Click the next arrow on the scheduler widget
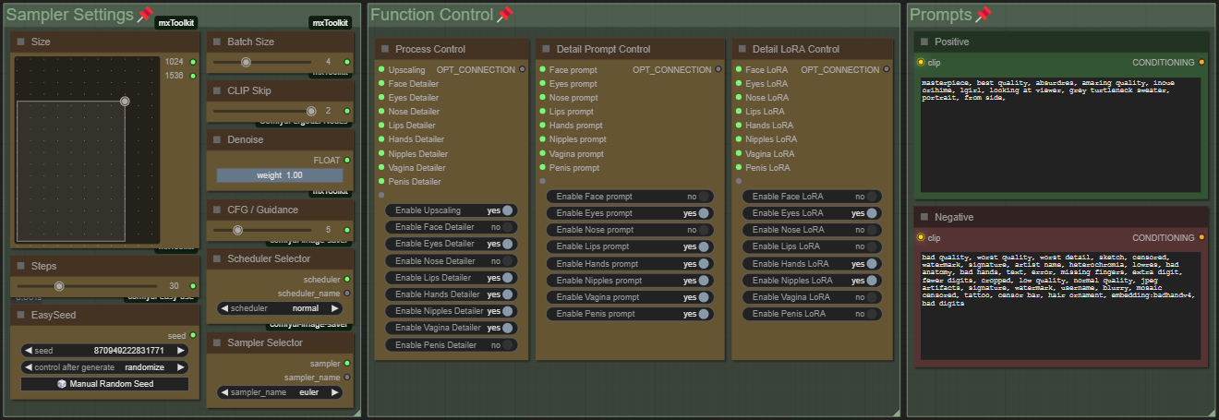This screenshot has width=1219, height=420. [335, 308]
